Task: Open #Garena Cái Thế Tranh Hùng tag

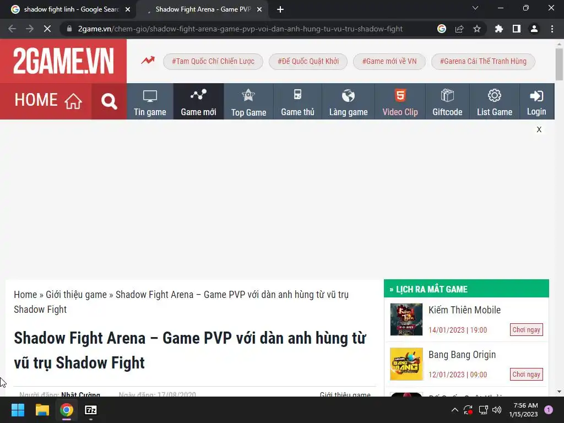Action: 483,61
